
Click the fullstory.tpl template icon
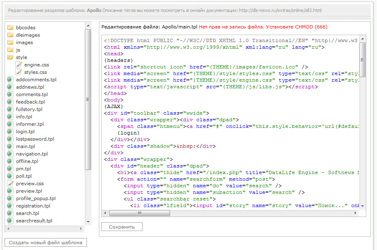(10, 109)
